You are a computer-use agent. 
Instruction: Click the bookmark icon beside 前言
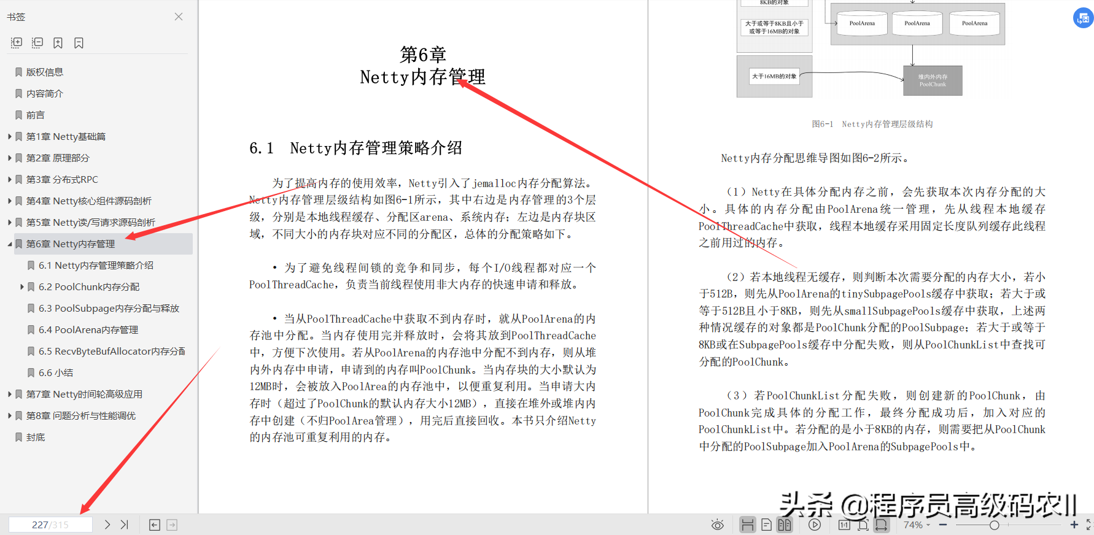click(19, 115)
